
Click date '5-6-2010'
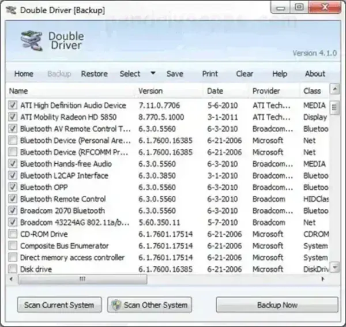pyautogui.click(x=223, y=105)
